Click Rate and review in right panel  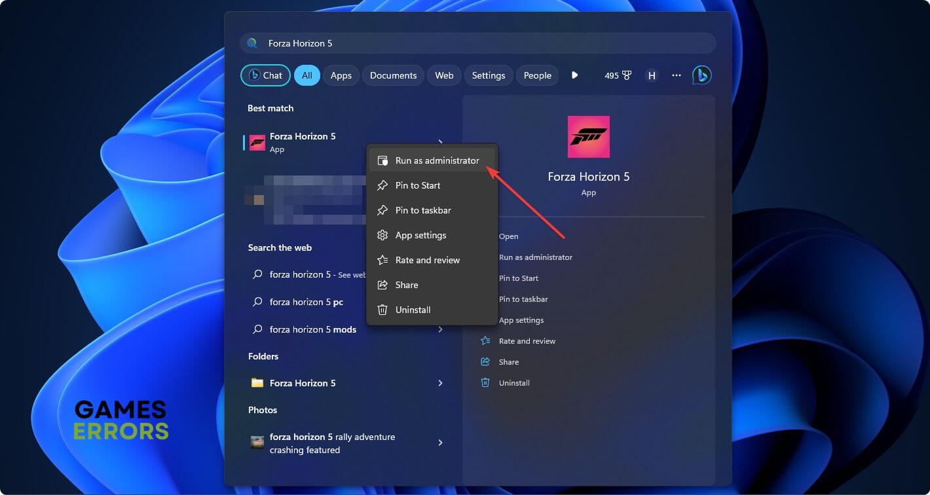[527, 340]
